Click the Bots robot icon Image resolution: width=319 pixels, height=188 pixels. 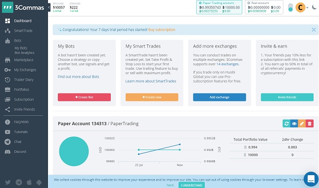7,41
